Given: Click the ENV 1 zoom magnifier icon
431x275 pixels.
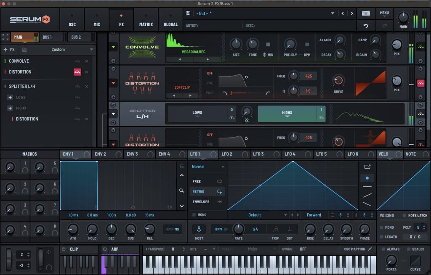Looking at the screenshot, I should coord(181,190).
